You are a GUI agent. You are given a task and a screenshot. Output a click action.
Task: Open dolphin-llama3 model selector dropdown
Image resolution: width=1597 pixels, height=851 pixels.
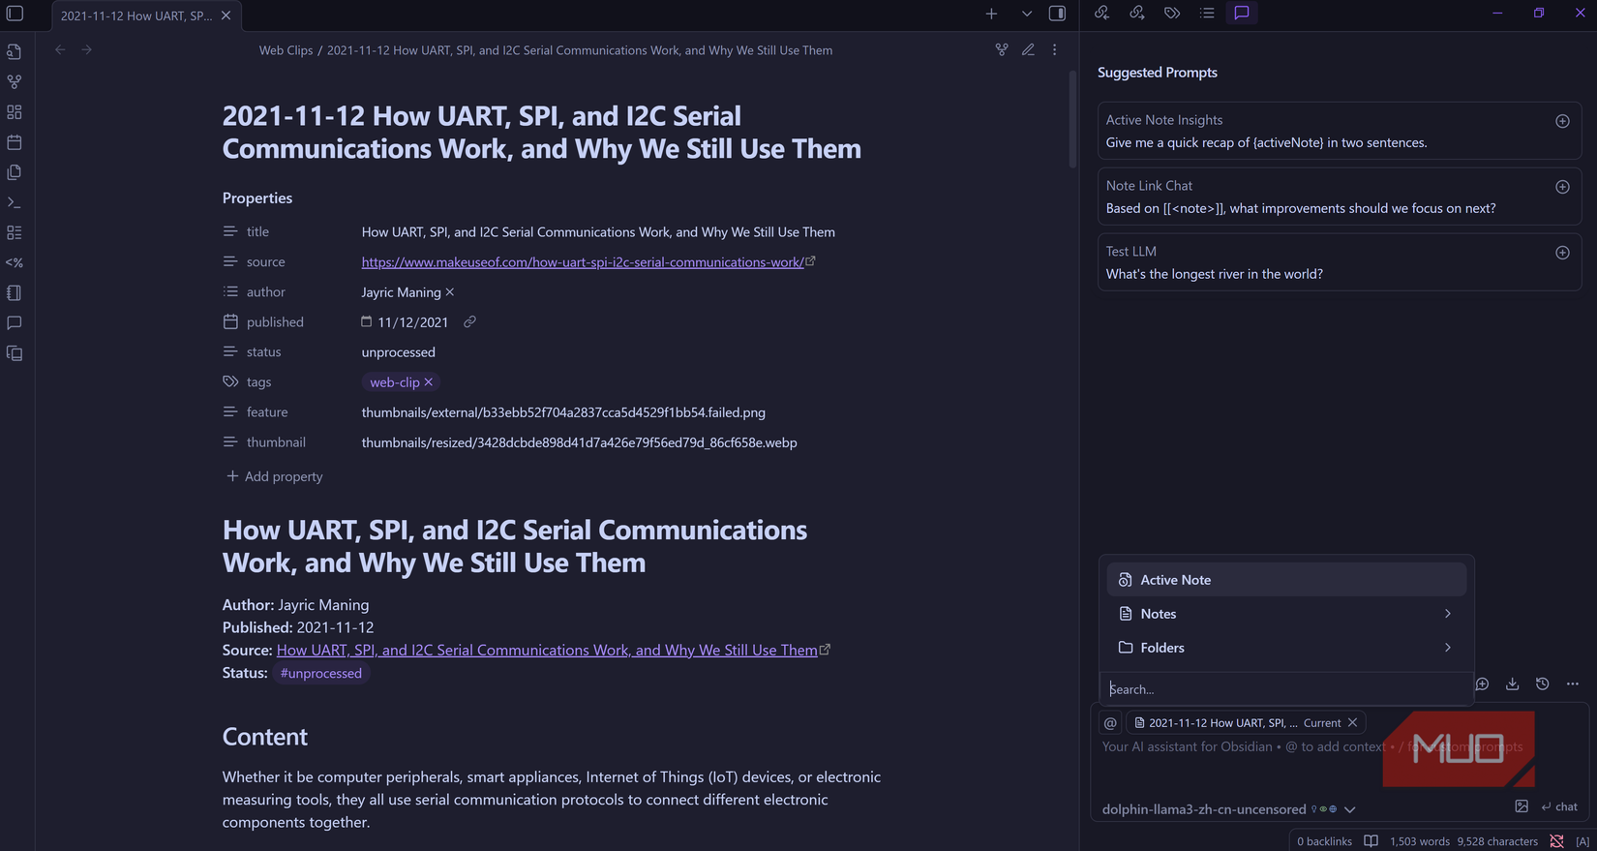(1229, 809)
